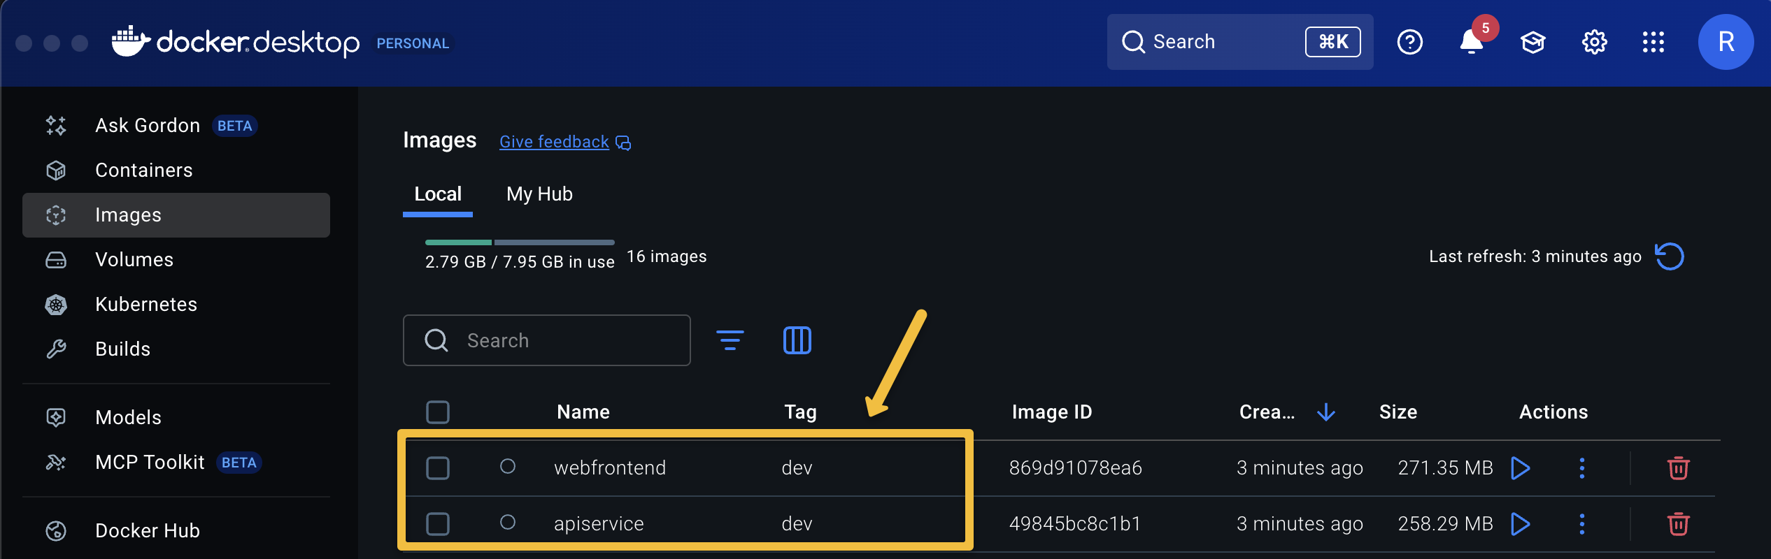Select the webfrontend image checkbox
This screenshot has height=559, width=1771.
click(438, 467)
